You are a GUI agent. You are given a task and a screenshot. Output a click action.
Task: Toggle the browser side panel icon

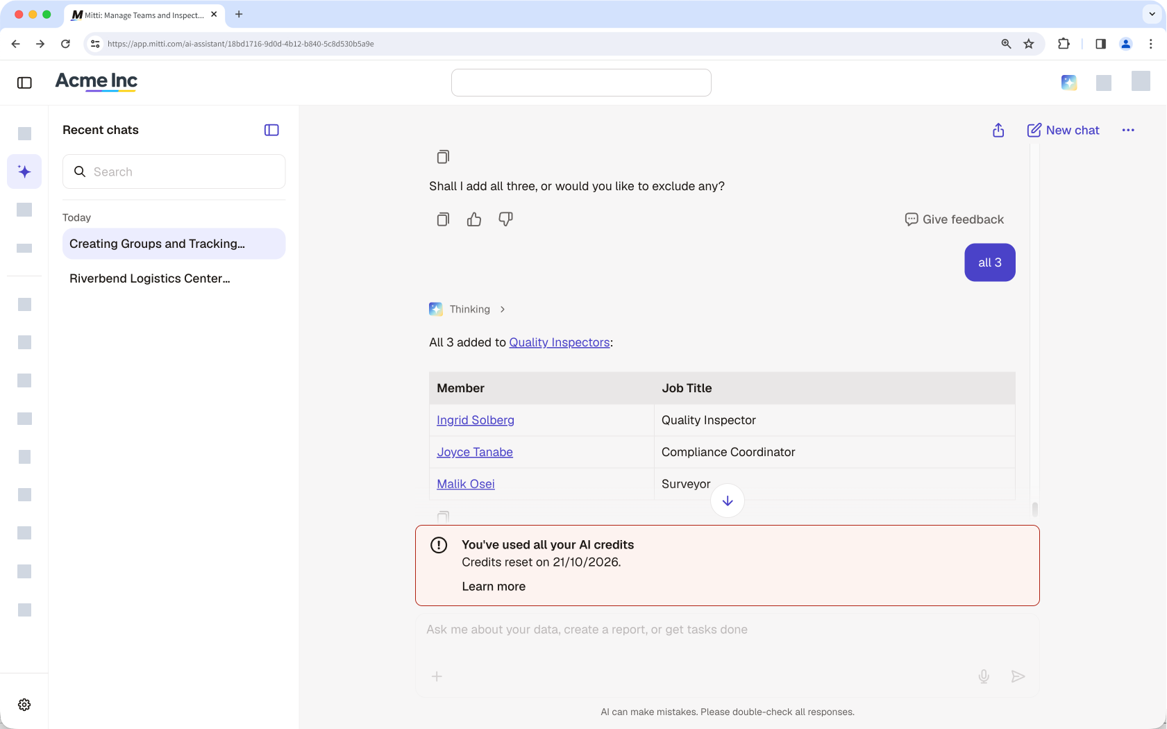pyautogui.click(x=1100, y=44)
